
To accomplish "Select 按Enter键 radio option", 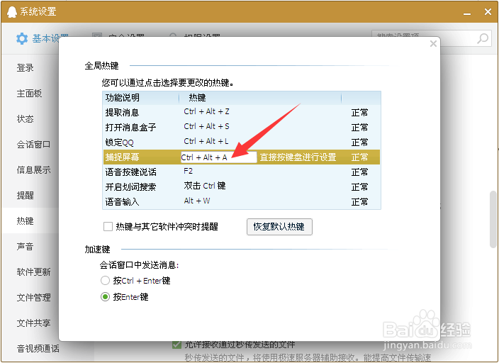I will click(x=105, y=297).
